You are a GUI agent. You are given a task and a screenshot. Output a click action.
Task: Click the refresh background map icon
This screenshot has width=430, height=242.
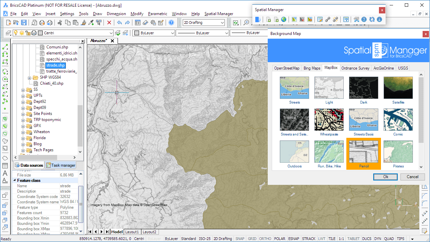click(309, 19)
